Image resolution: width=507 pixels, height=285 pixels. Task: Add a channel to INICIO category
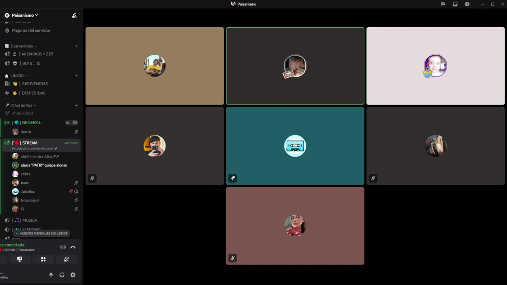click(x=76, y=76)
